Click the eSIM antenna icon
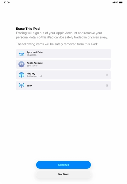 coord(21,86)
